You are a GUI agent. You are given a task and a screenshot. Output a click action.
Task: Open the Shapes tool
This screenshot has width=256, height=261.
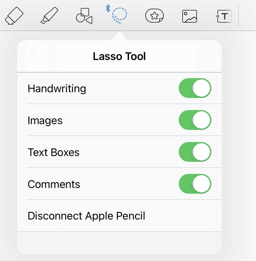pyautogui.click(x=84, y=16)
